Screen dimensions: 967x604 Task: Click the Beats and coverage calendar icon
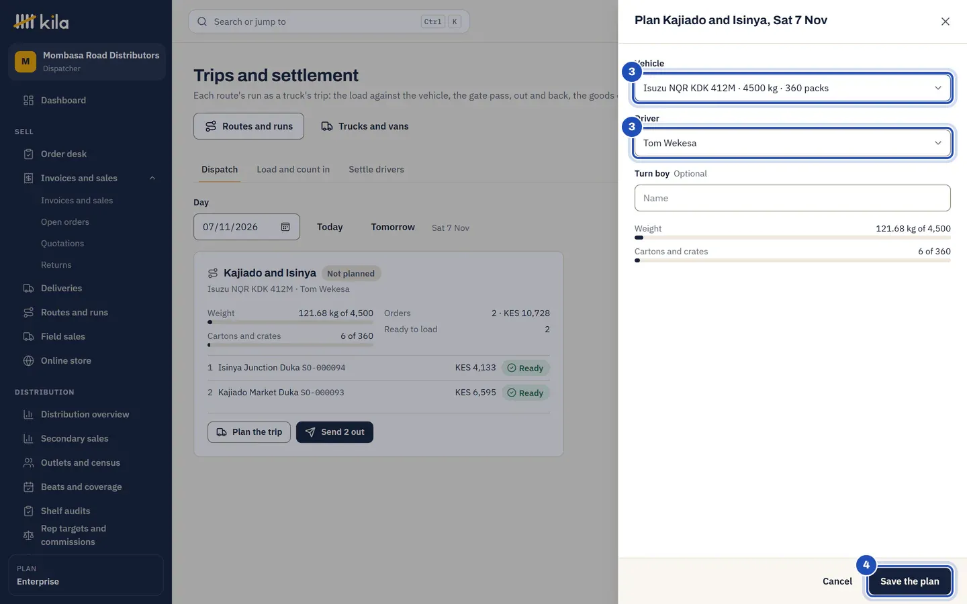point(28,487)
